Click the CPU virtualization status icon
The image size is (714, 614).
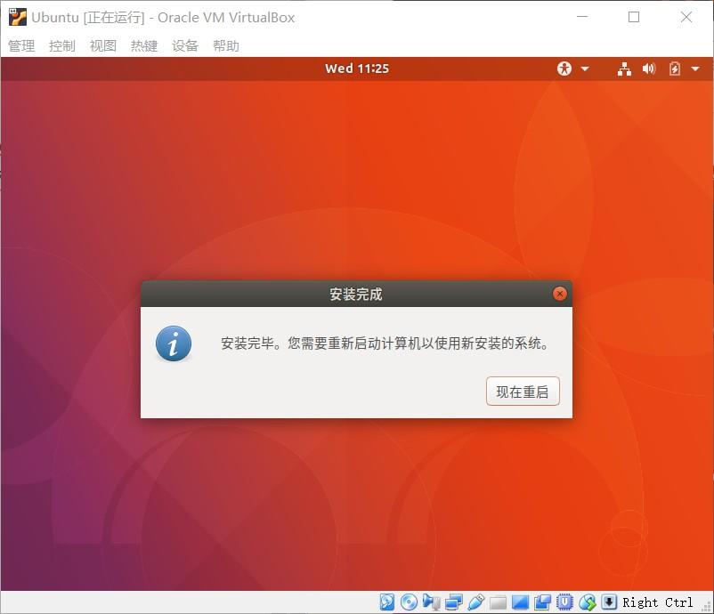pyautogui.click(x=564, y=602)
